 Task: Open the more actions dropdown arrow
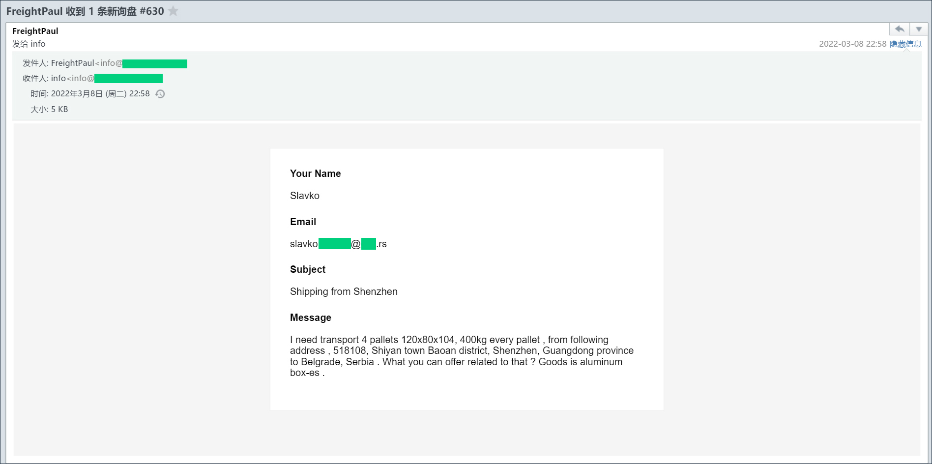pos(918,29)
